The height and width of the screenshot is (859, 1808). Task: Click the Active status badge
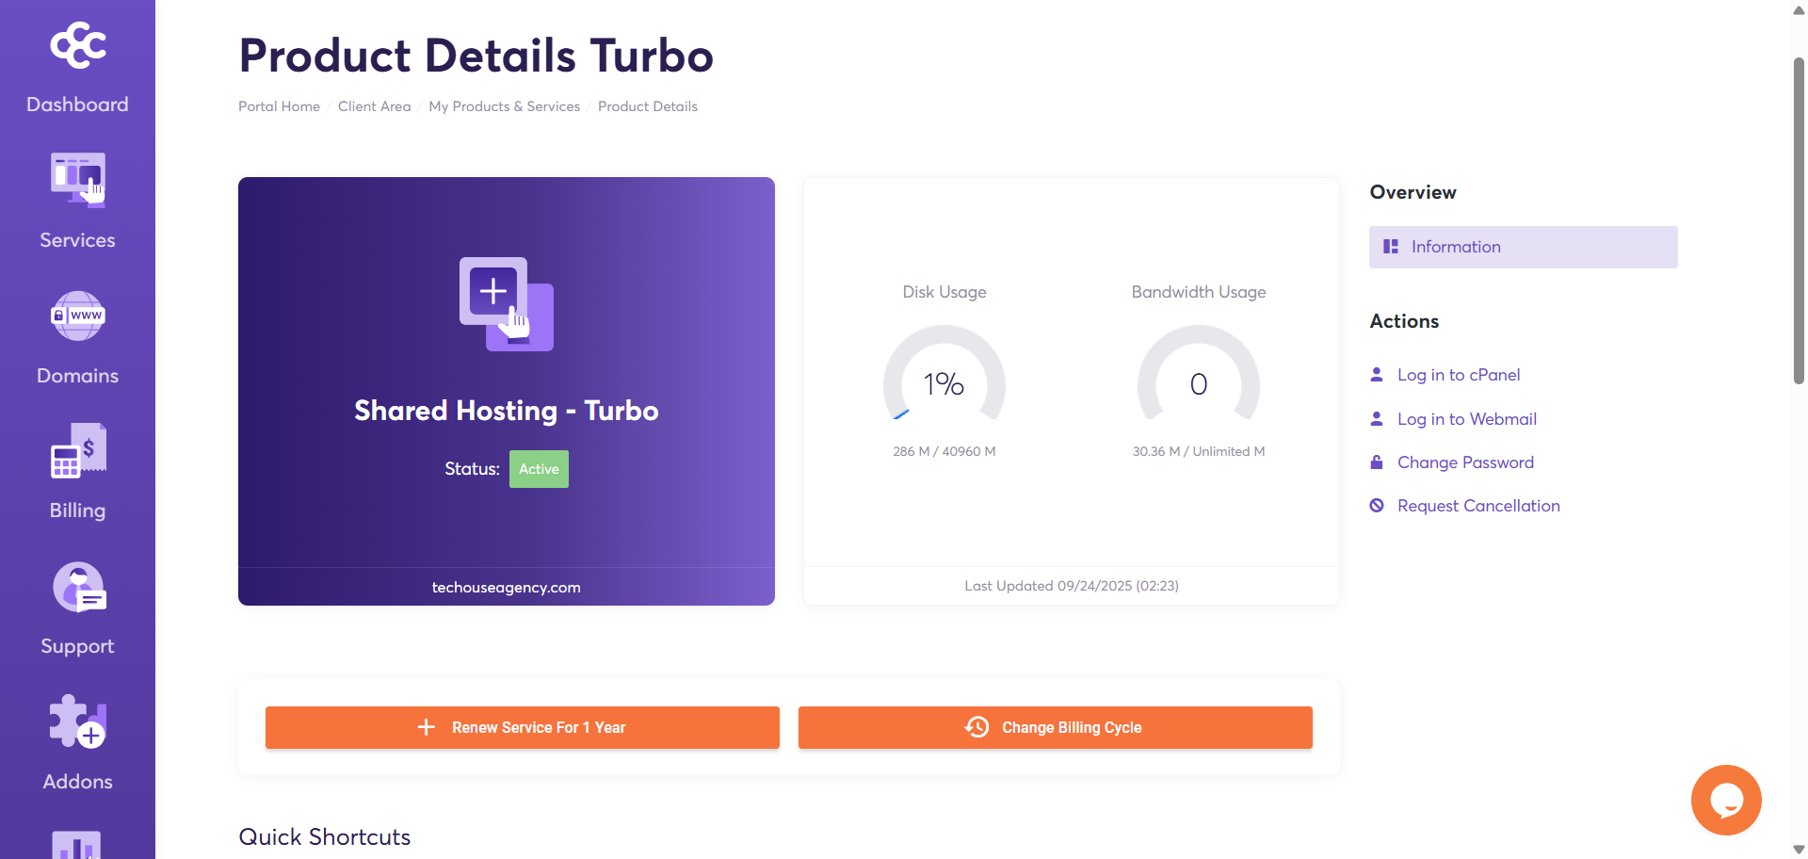pos(539,469)
